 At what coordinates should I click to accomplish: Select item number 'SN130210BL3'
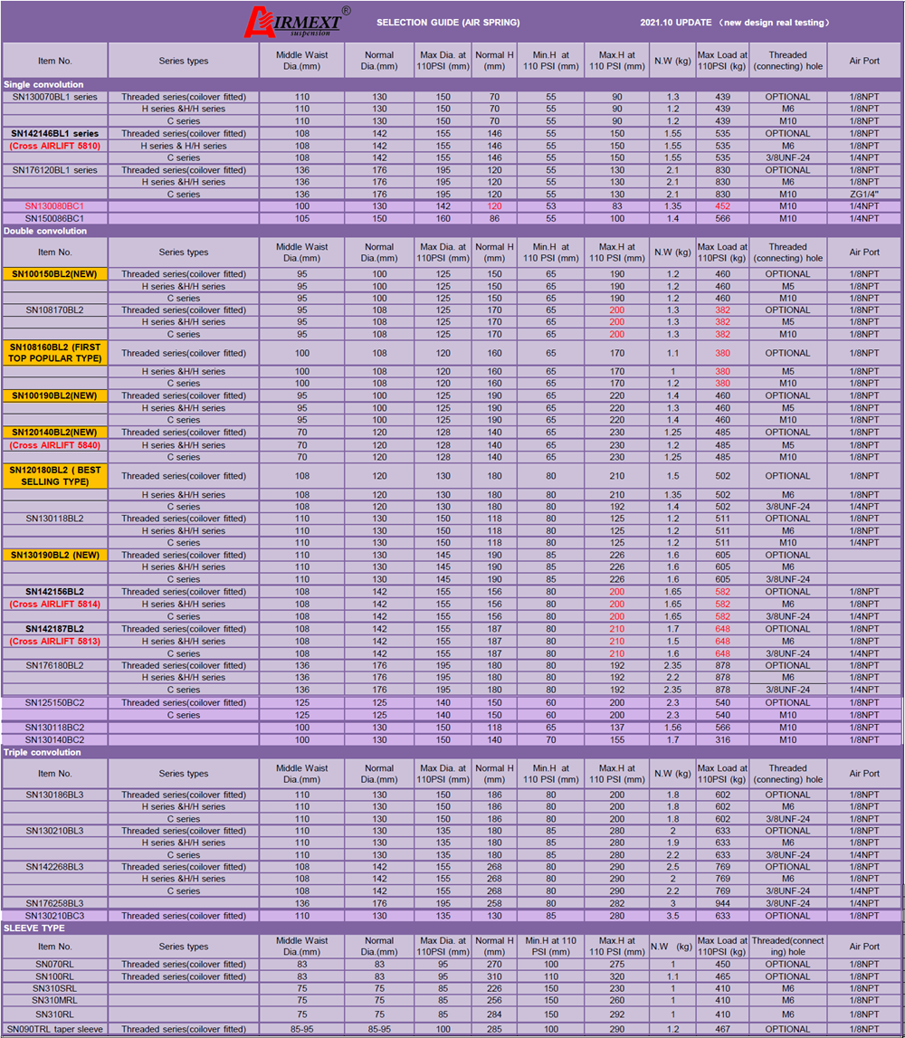(x=55, y=831)
